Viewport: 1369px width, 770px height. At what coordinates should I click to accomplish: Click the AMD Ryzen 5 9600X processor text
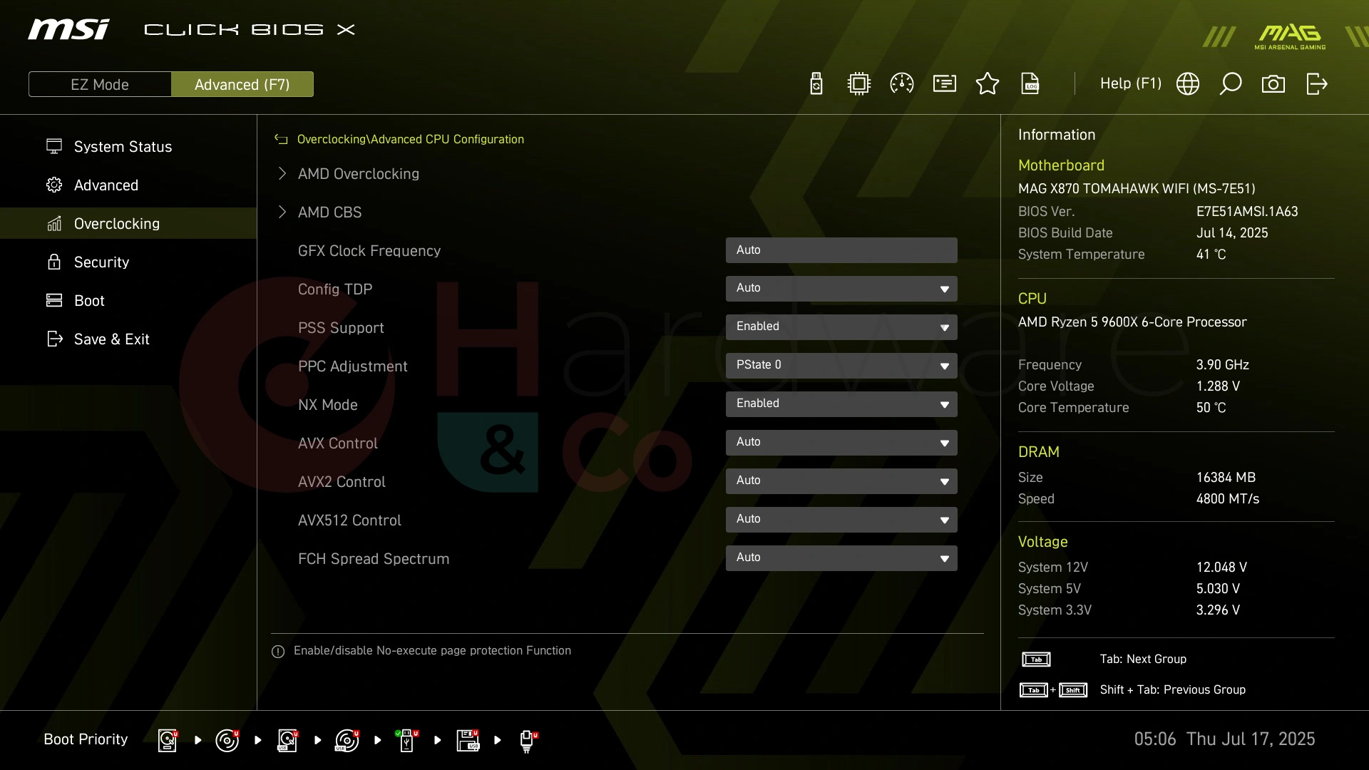tap(1132, 322)
